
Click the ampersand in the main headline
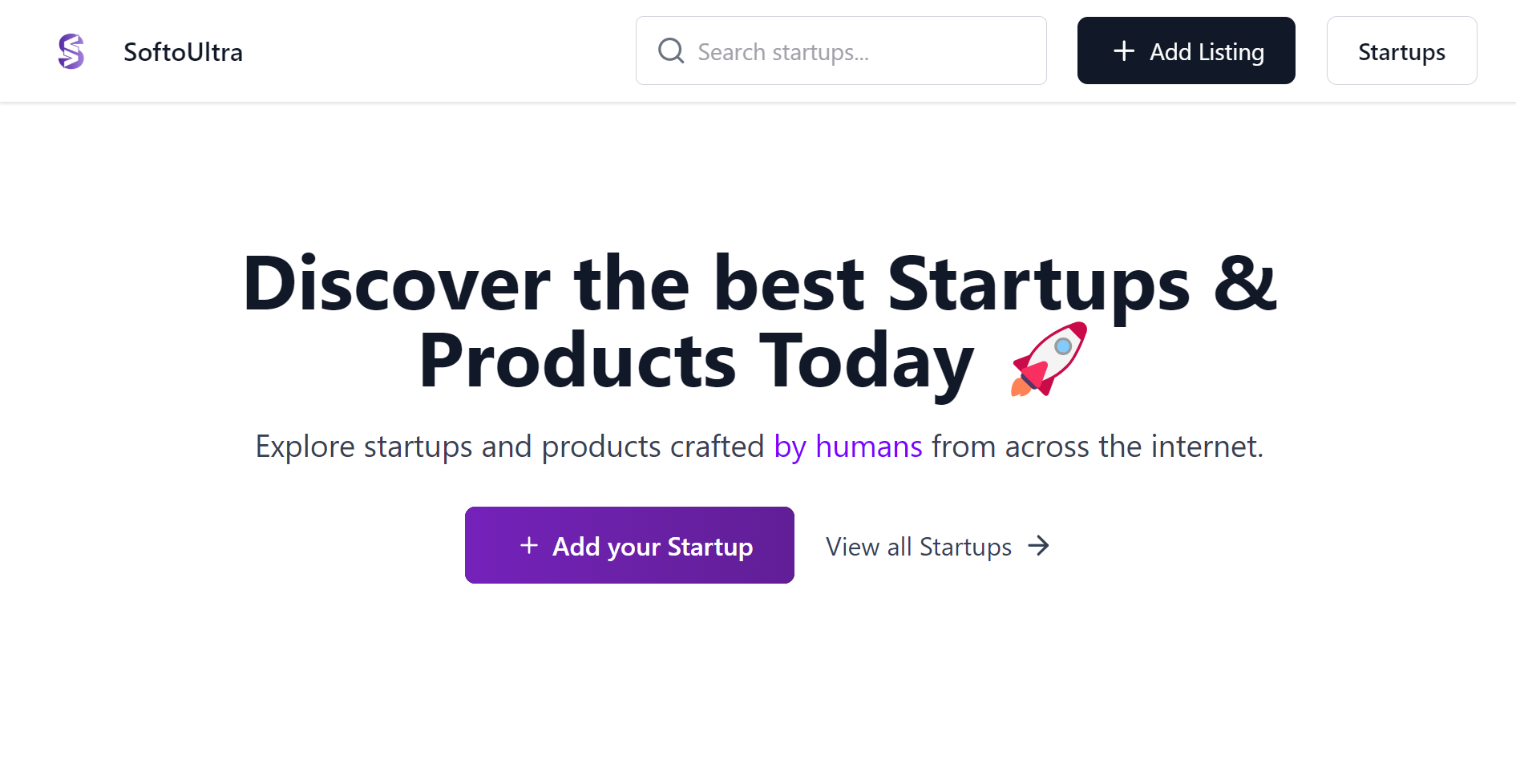[x=1245, y=283]
